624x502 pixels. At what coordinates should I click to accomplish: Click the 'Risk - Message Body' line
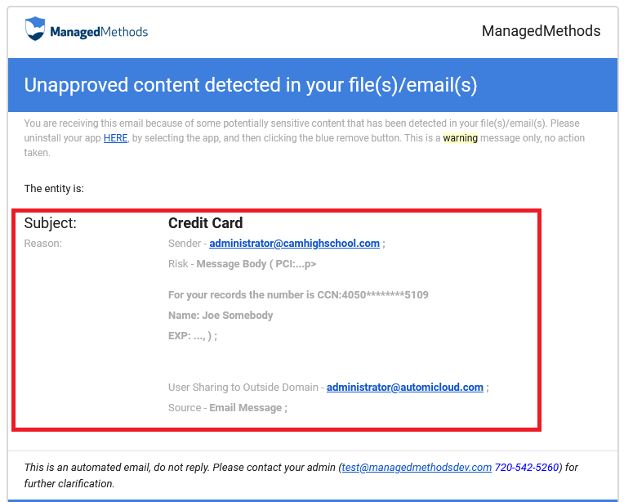click(242, 264)
